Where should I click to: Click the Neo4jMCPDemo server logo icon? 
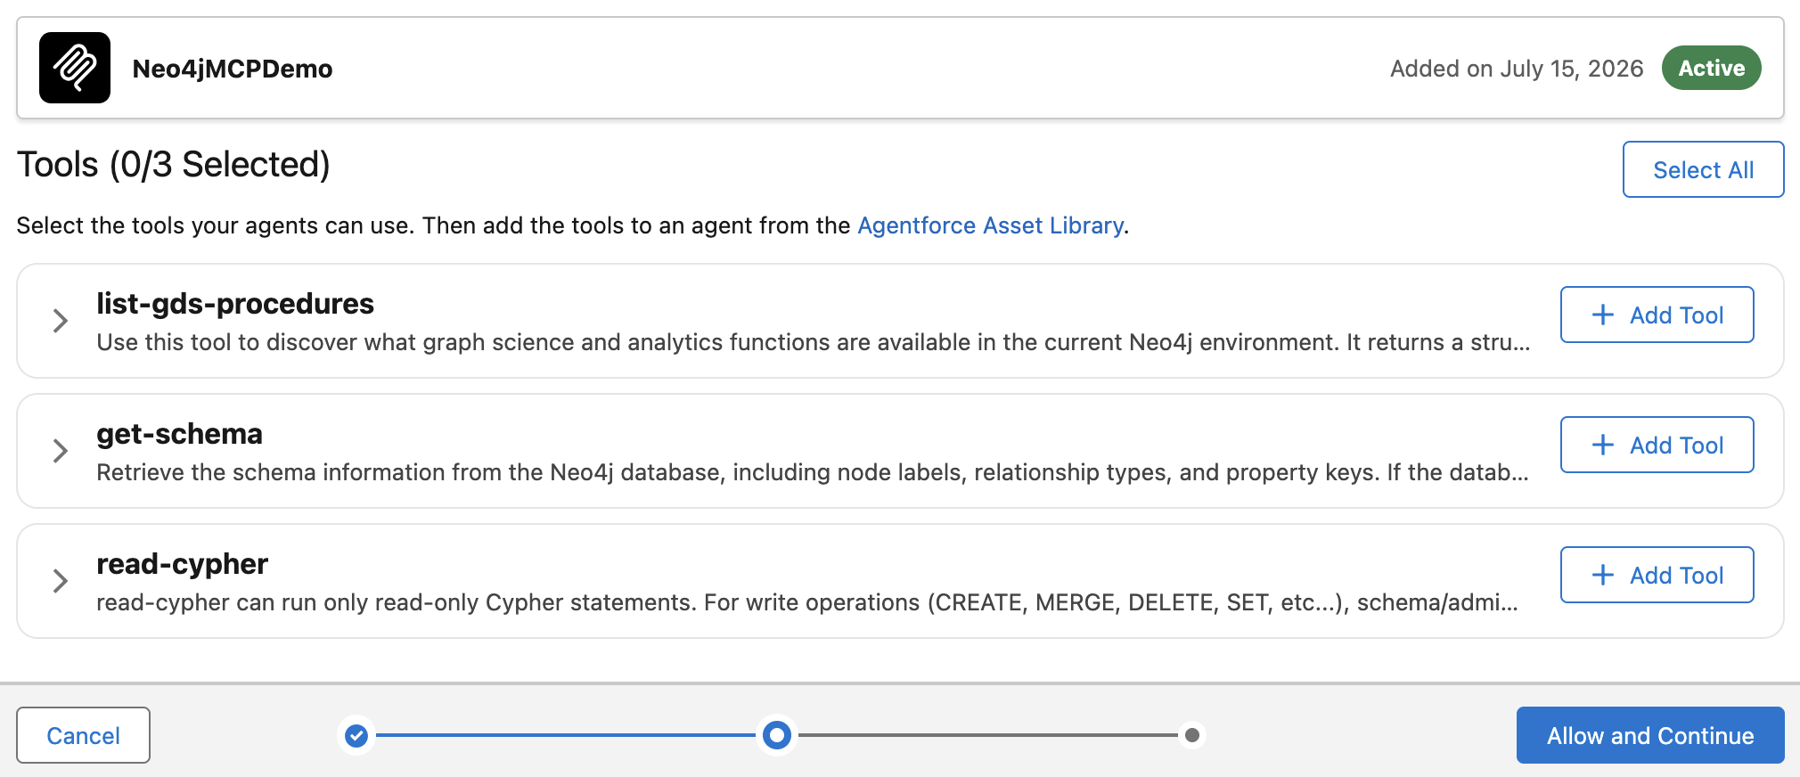75,68
